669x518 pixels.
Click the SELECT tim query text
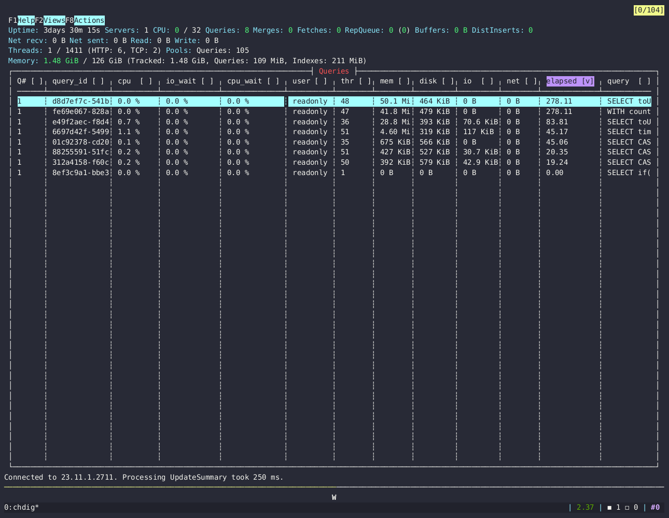[629, 132]
